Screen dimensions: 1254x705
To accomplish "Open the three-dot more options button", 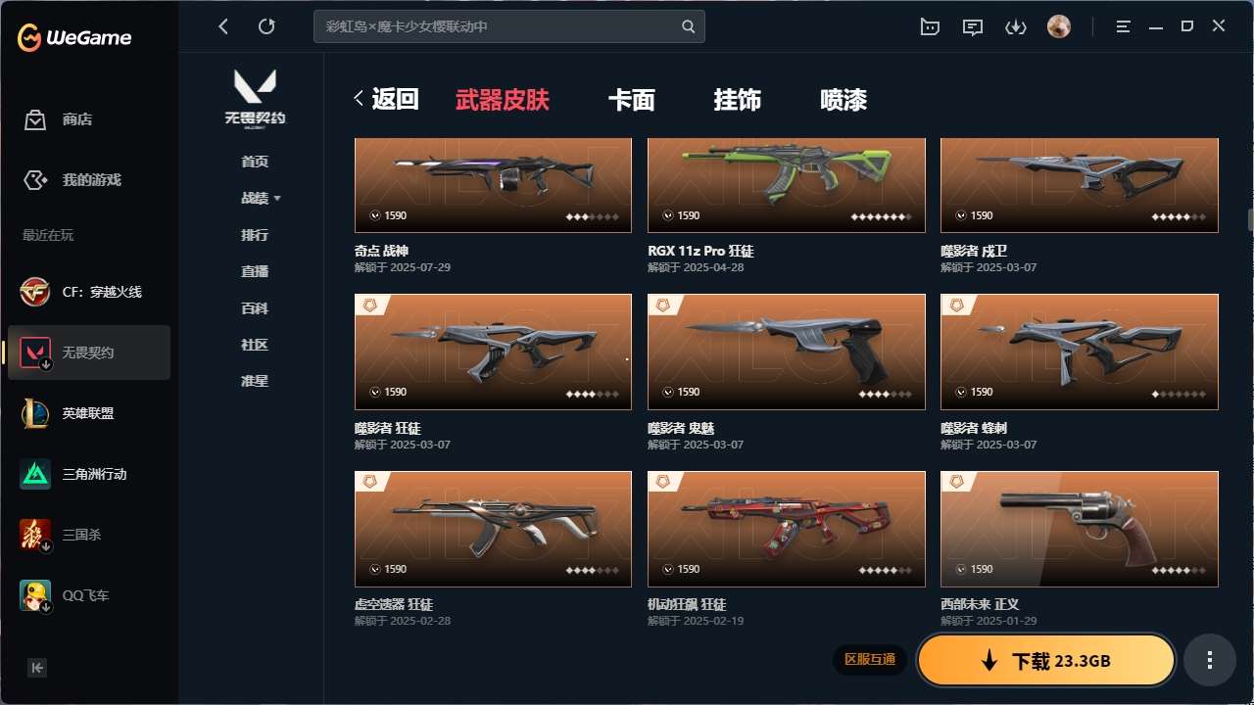I will (x=1210, y=660).
